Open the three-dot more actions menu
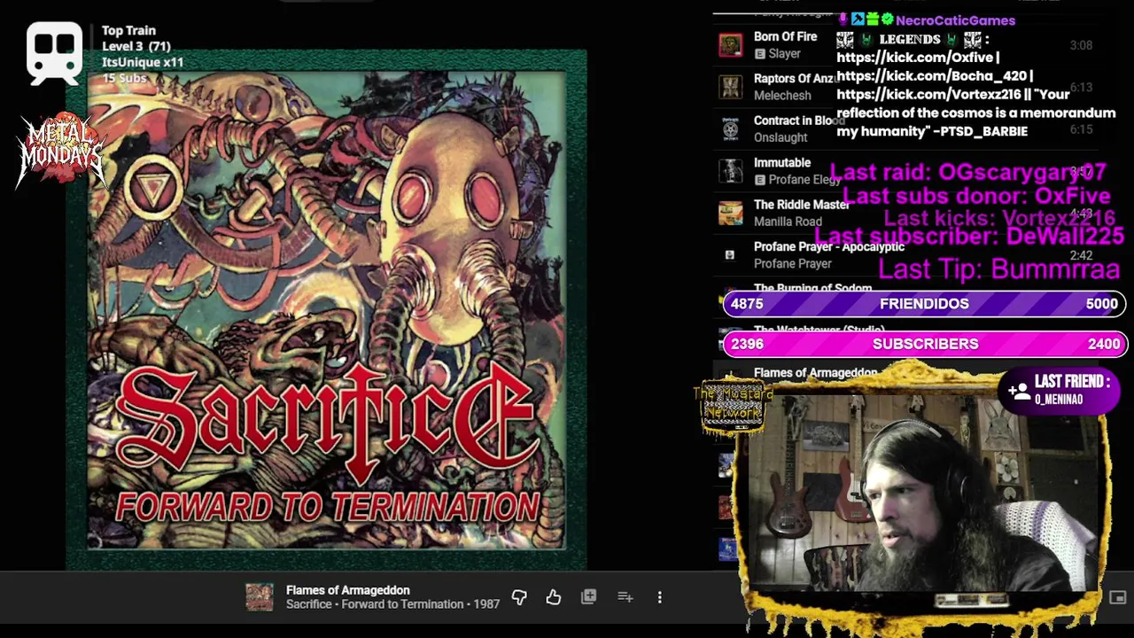Image resolution: width=1134 pixels, height=638 pixels. click(660, 598)
